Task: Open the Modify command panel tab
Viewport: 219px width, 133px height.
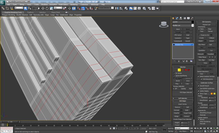Action: tap(177, 18)
